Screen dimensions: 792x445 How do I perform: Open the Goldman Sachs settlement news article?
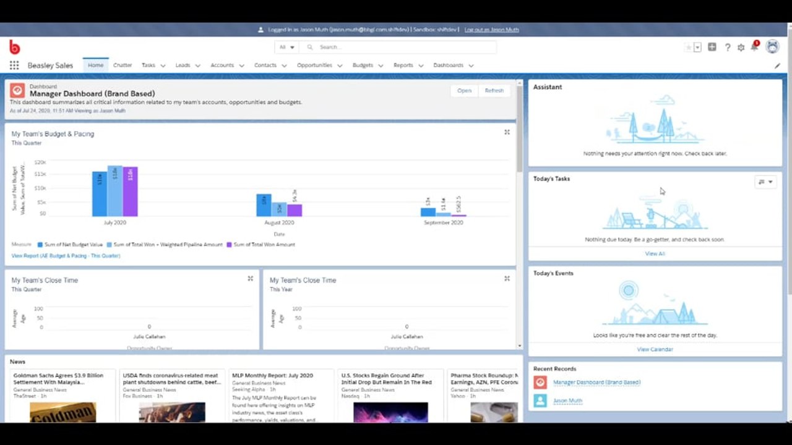pyautogui.click(x=58, y=379)
